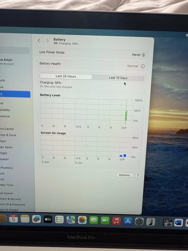
Task: Switch to Last 10 Days tab
Action: click(118, 78)
